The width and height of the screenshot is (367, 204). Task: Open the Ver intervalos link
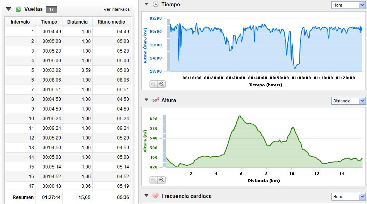pos(117,9)
